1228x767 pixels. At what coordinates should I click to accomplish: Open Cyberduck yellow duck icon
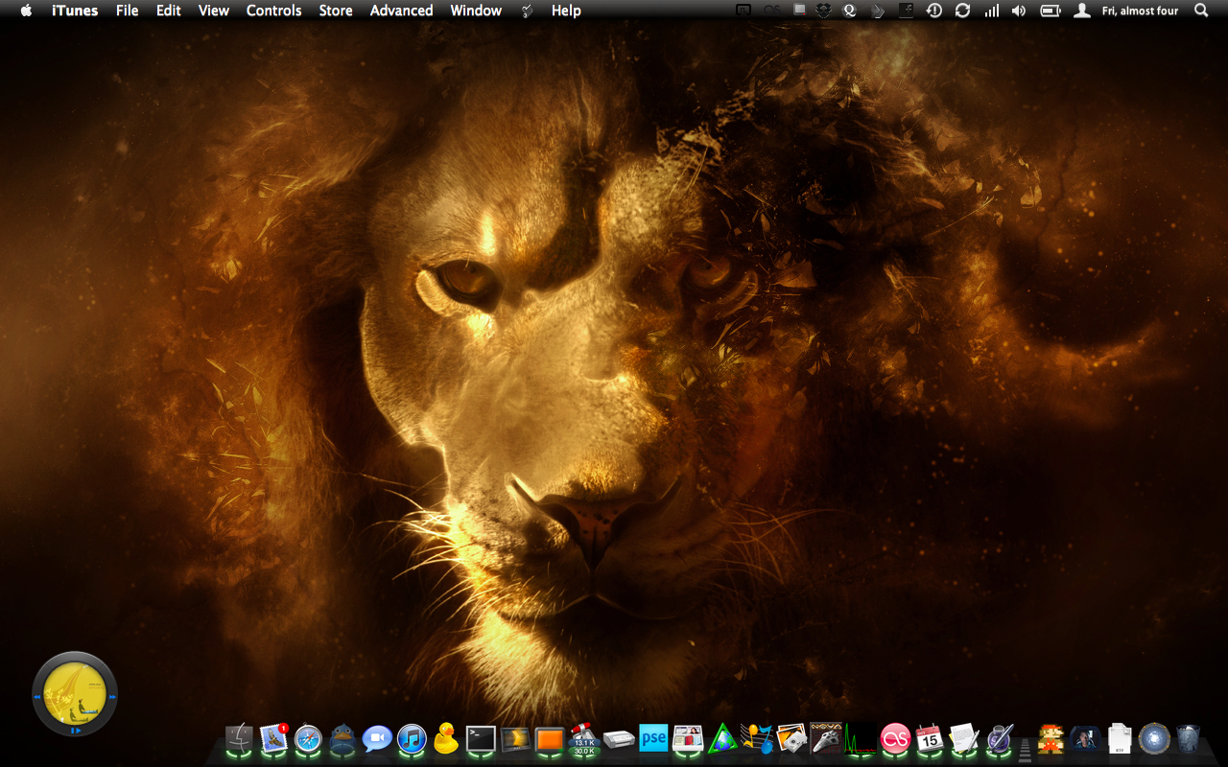(446, 737)
